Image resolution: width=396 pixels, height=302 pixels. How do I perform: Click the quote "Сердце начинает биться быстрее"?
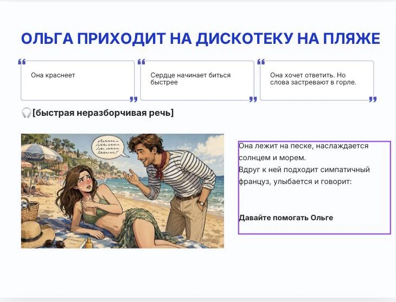[197, 81]
